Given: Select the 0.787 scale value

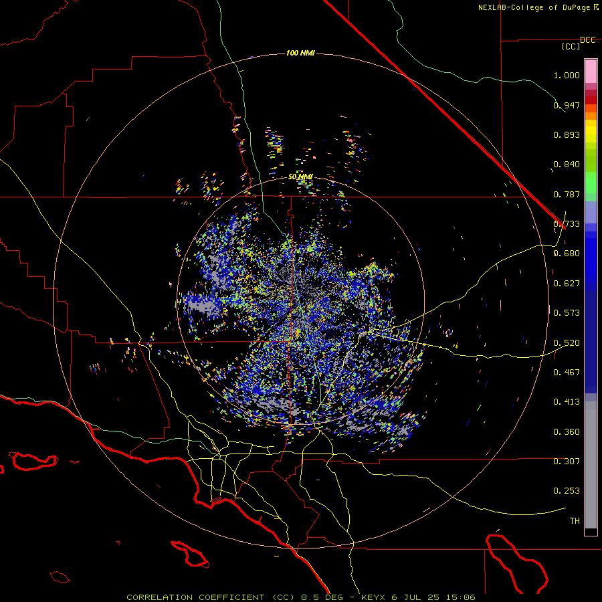Looking at the screenshot, I should click(x=567, y=194).
